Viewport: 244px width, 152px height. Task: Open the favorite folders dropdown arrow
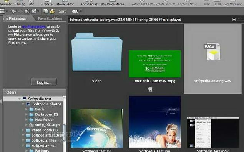pyautogui.click(x=38, y=11)
